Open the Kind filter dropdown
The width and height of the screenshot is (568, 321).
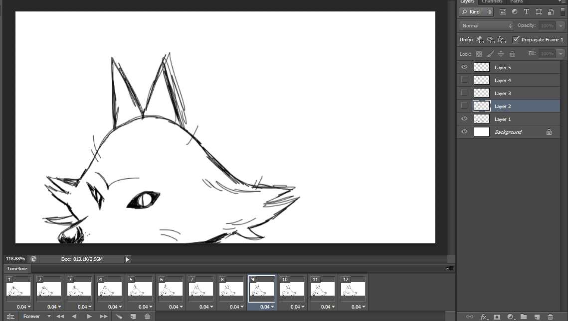pos(476,12)
